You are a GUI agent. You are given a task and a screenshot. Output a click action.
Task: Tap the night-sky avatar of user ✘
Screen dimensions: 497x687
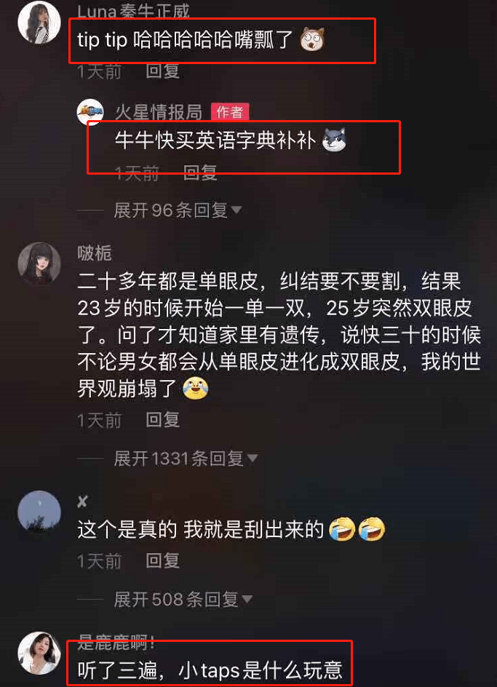pyautogui.click(x=39, y=512)
